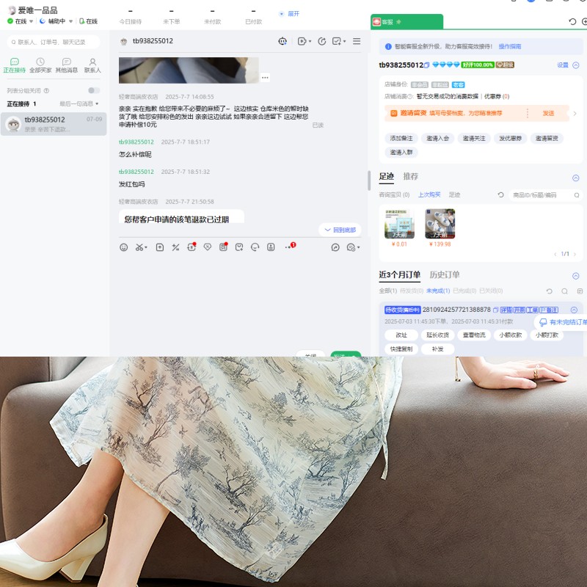Open dropdown of the checkmark task icon
This screenshot has width=587, height=587.
tap(344, 41)
